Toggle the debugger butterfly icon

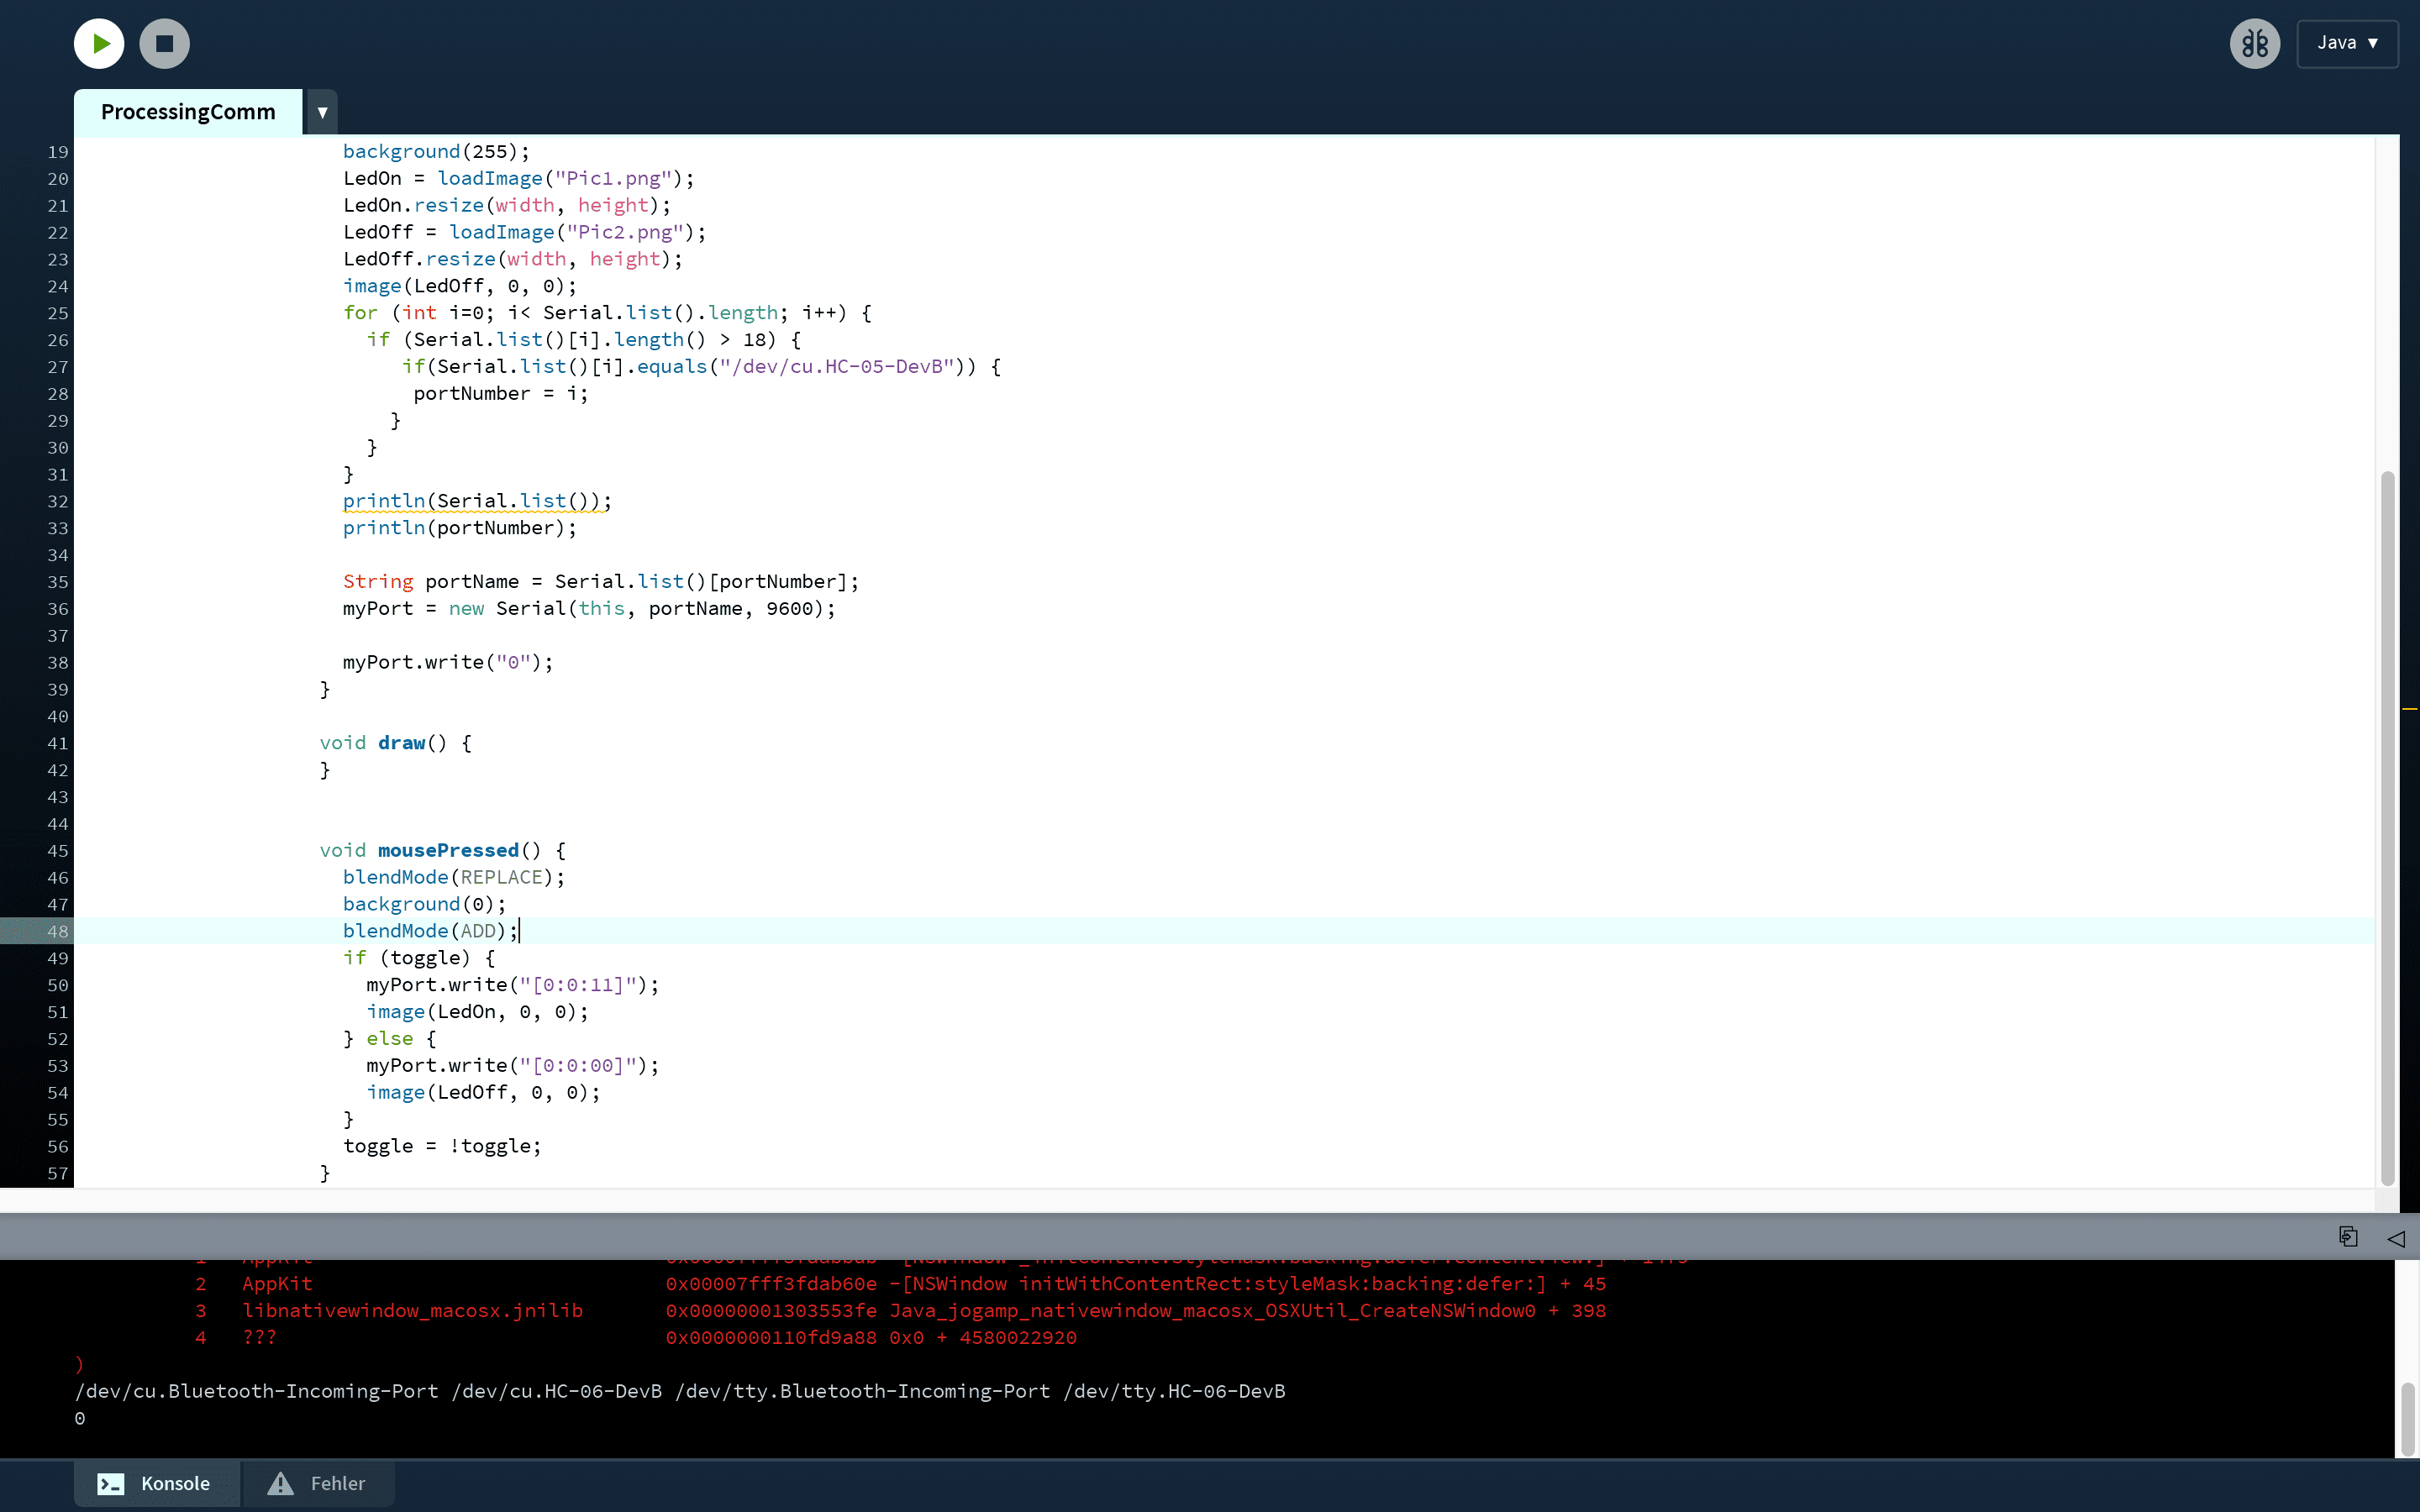(x=2254, y=44)
